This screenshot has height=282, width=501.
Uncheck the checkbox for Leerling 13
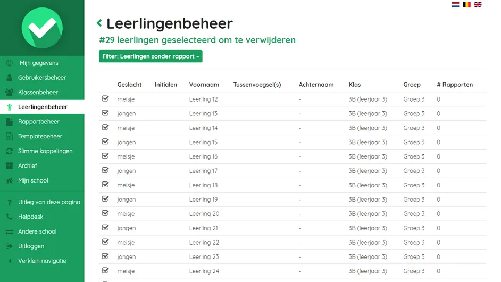[105, 113]
